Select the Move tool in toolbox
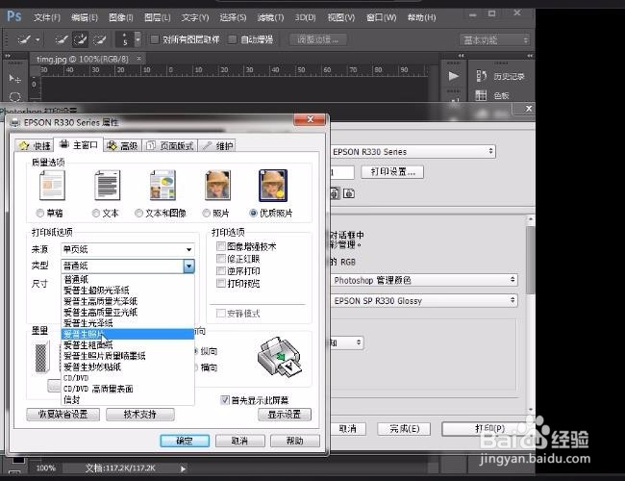 (14, 78)
